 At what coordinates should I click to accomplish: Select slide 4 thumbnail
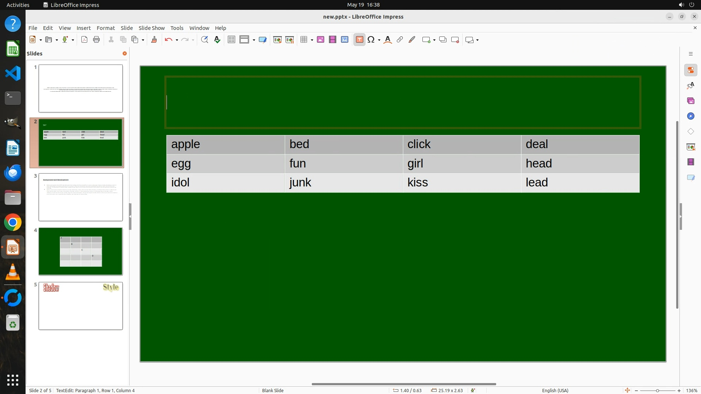coord(81,251)
